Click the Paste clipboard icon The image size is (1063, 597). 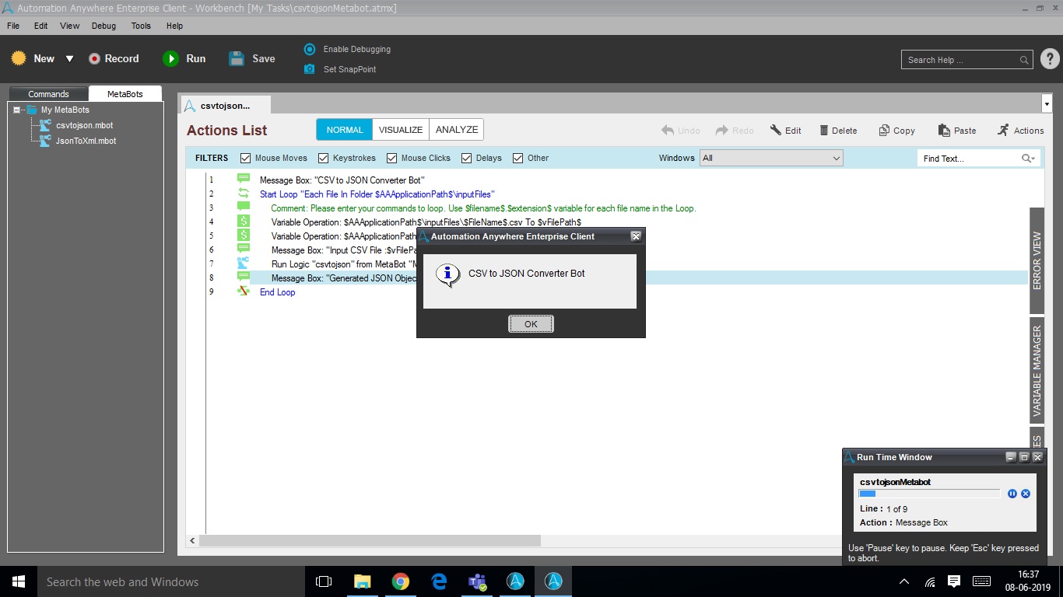[x=944, y=131]
